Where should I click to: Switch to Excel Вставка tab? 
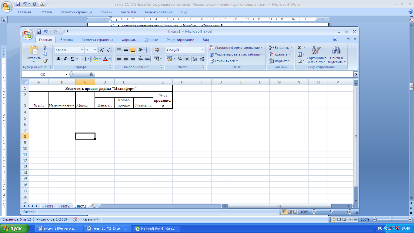coord(66,40)
